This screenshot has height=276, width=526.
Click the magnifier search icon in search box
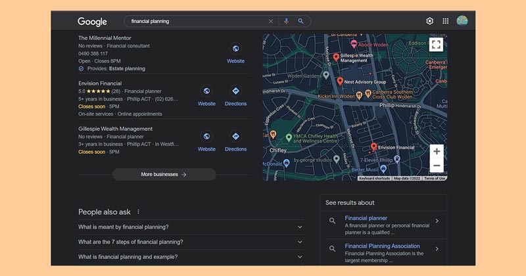(300, 21)
